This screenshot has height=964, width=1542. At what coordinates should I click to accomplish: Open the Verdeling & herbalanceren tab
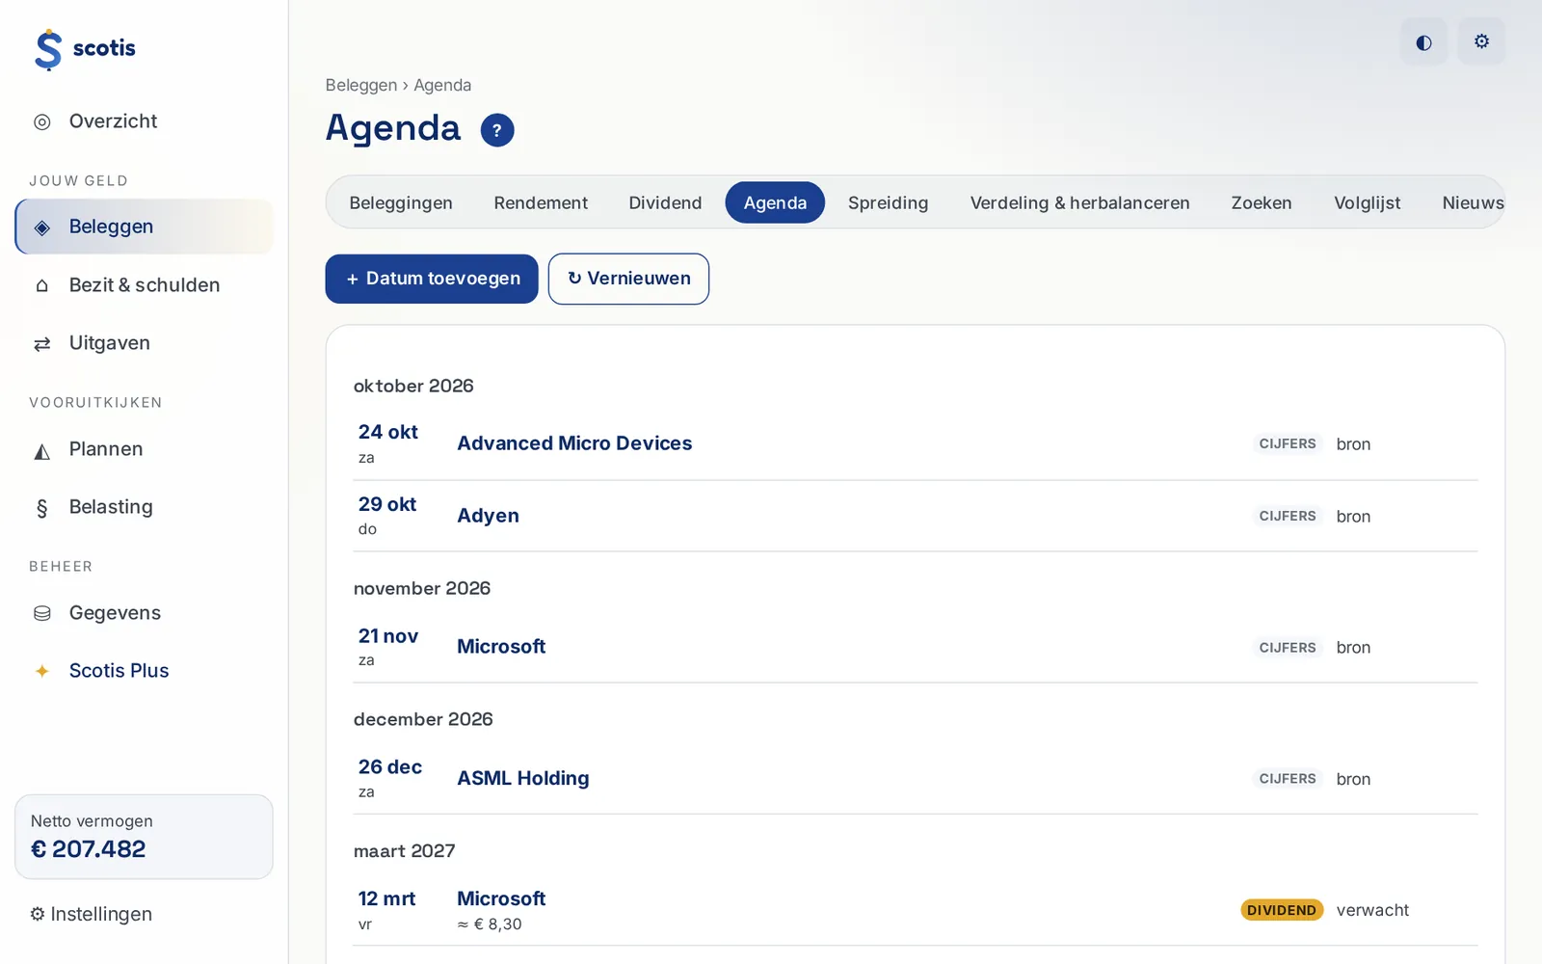tap(1079, 202)
